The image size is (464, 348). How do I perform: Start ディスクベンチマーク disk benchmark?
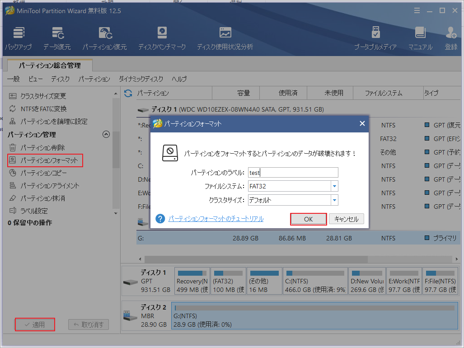tap(162, 38)
